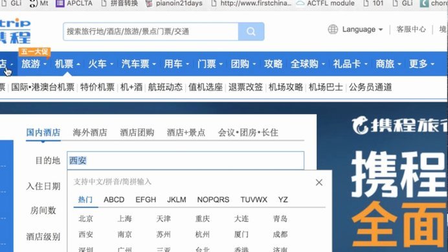Click the globe icon beside Language
Screen dimensions: 448x252
(x=333, y=29)
